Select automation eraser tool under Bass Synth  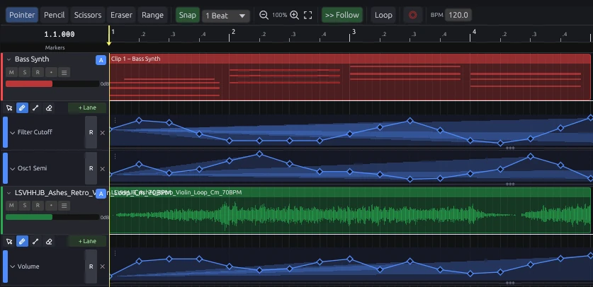point(49,108)
